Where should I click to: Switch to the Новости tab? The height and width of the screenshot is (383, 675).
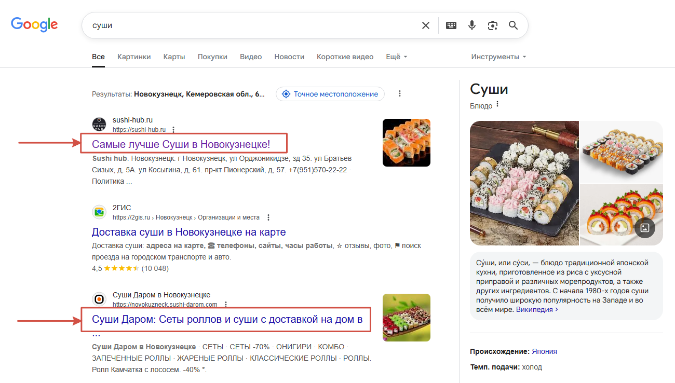(289, 57)
